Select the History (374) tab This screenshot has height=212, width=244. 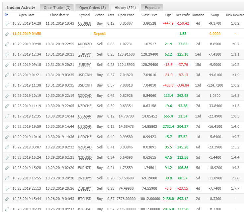pos(125,8)
